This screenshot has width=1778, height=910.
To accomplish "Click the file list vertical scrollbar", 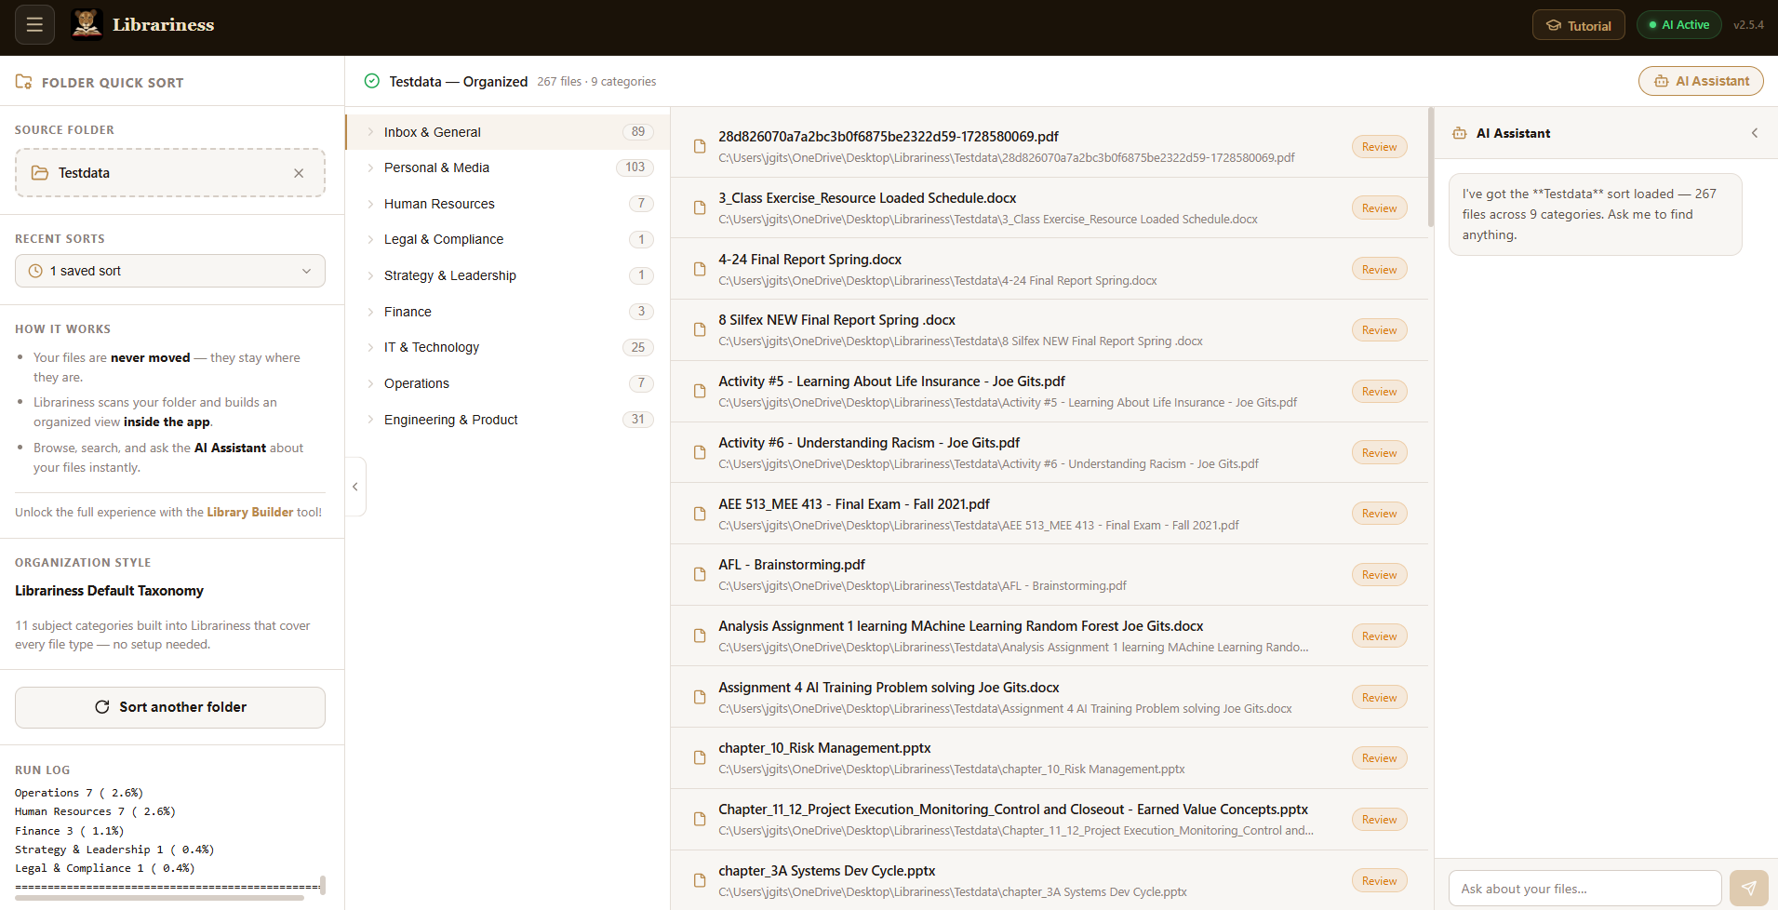I will coord(1431,167).
